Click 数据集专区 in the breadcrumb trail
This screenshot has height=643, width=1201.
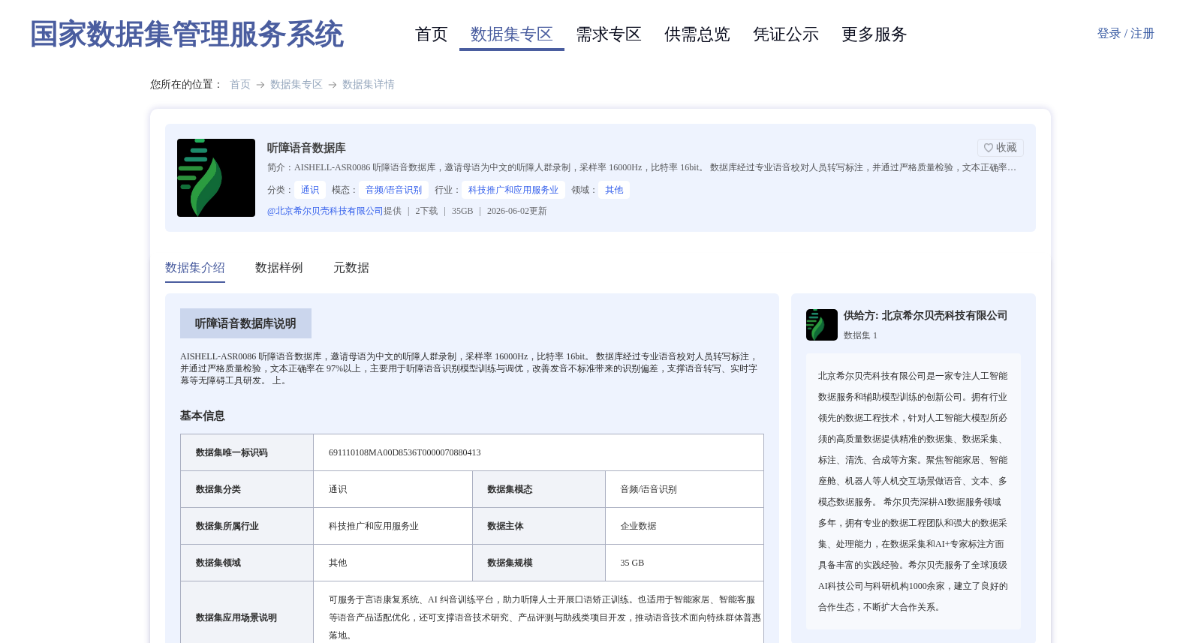pyautogui.click(x=296, y=85)
